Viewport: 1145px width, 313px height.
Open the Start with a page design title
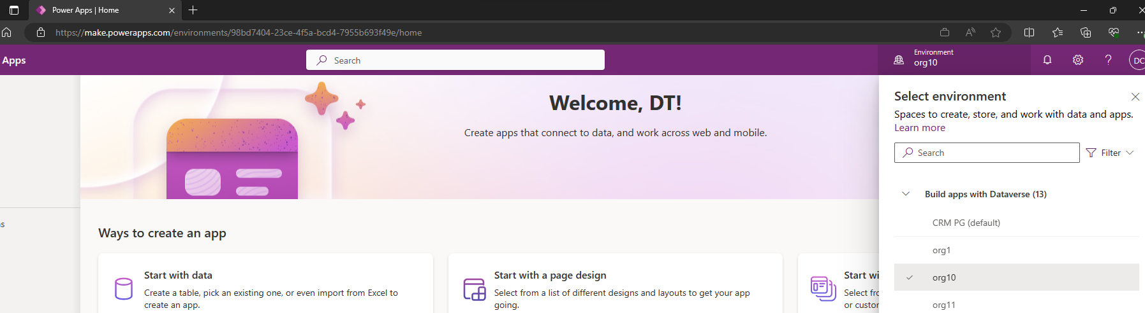550,275
